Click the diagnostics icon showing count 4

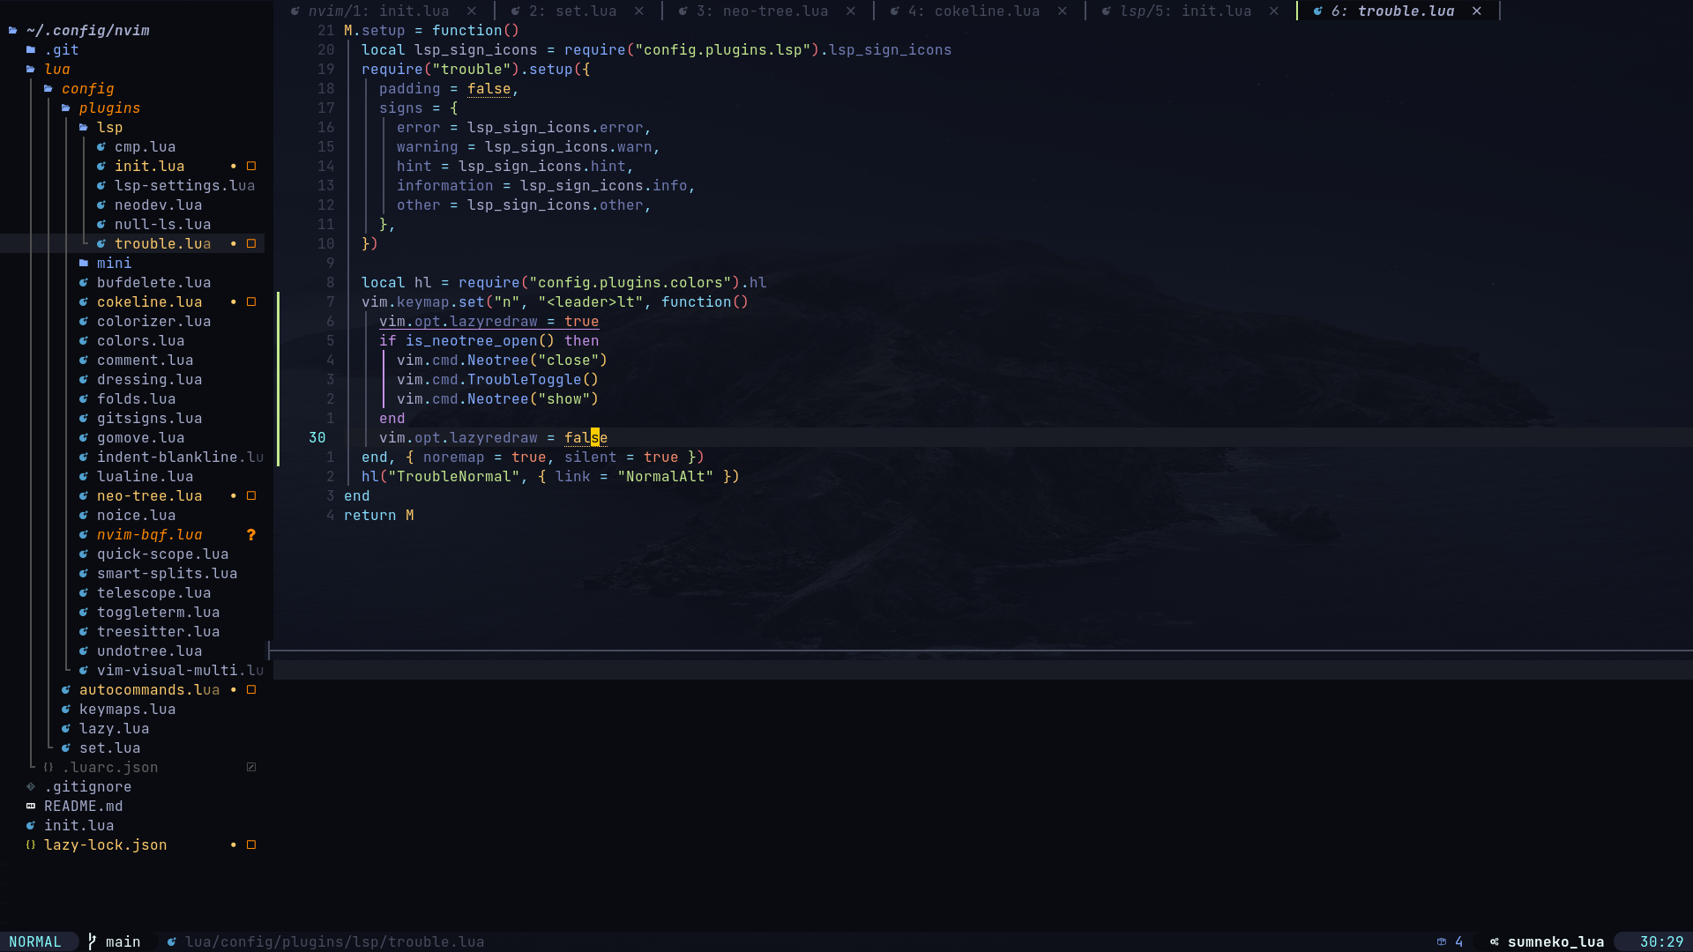click(x=1441, y=941)
